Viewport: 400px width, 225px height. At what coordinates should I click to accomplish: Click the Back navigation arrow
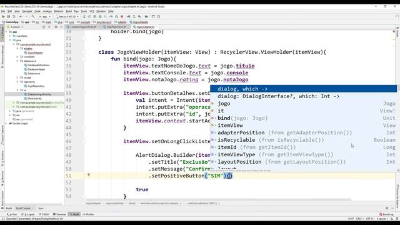tap(21, 17)
